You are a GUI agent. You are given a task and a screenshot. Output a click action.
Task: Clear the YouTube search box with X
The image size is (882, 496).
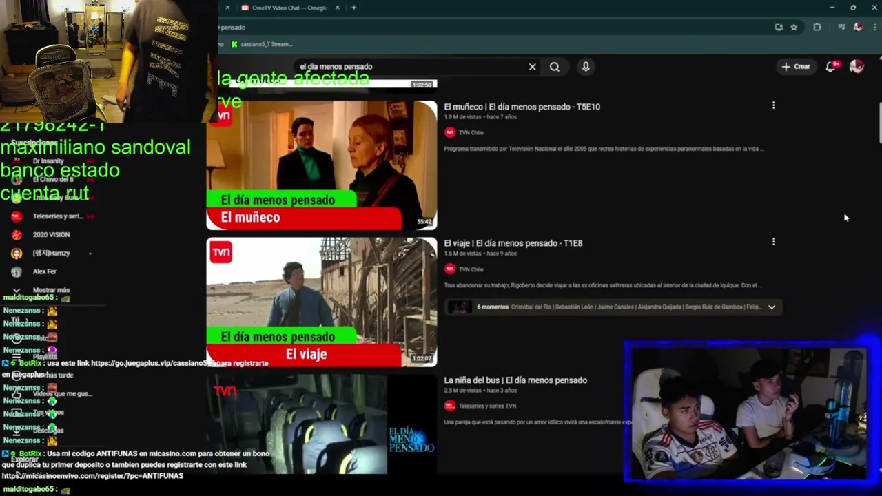(532, 67)
